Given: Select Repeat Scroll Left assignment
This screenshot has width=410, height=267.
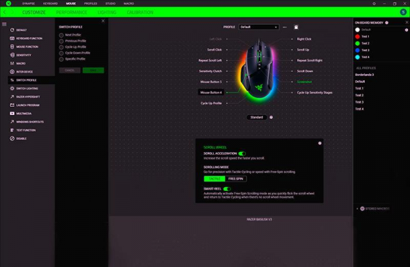Looking at the screenshot, I should pyautogui.click(x=210, y=60).
